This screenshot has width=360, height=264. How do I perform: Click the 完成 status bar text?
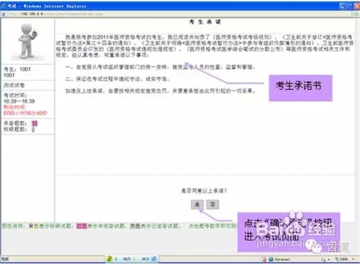(5, 259)
